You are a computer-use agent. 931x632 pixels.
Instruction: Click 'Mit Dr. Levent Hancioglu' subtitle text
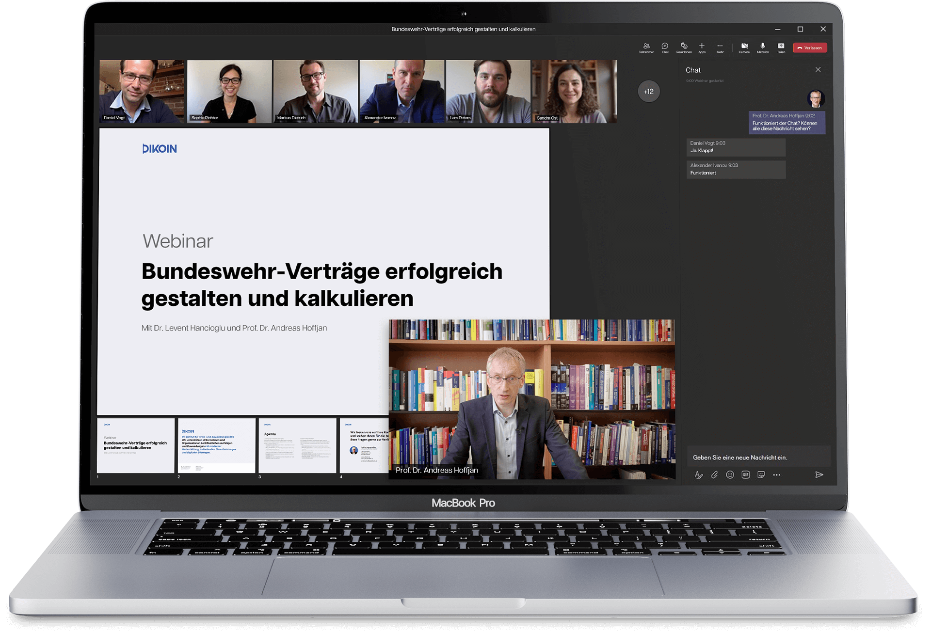234,328
